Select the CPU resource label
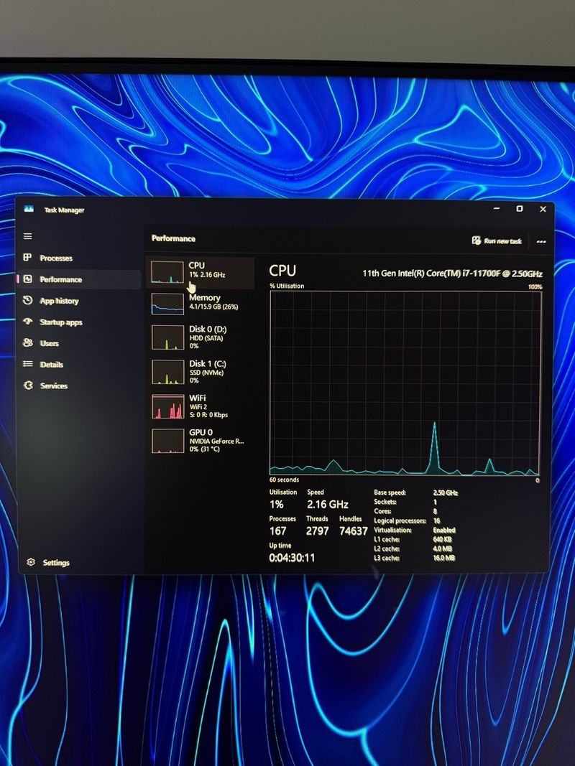575x766 pixels. click(196, 266)
